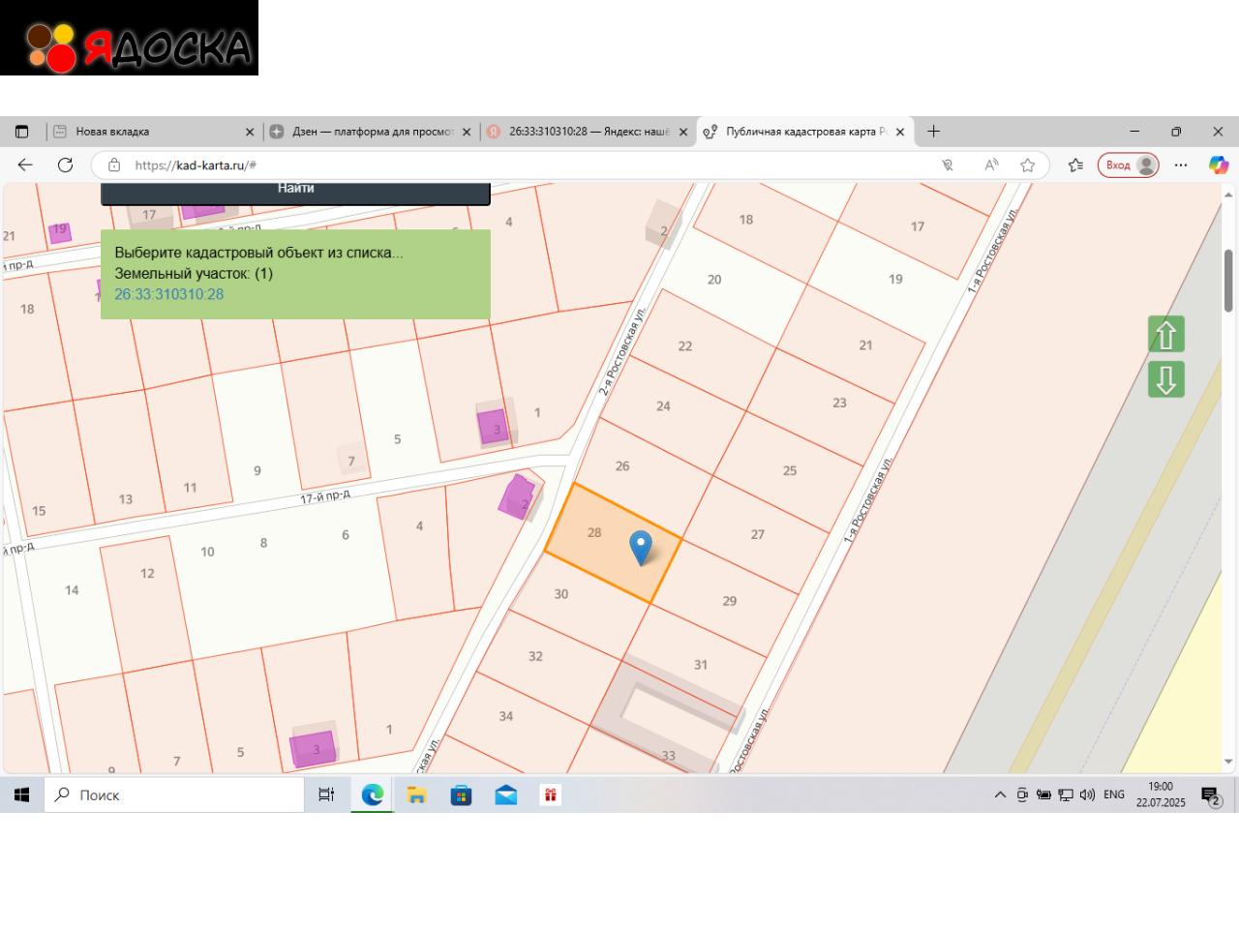Open the Mail app from the taskbar
Screen dimensions: 1239x929
tap(506, 795)
